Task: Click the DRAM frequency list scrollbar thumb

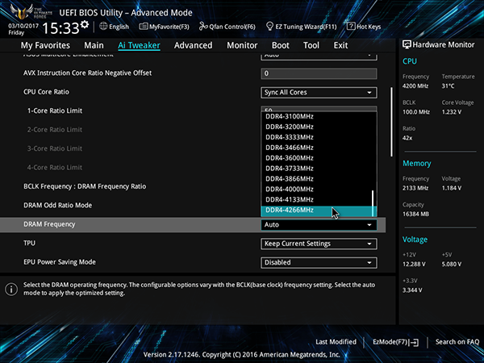Action: pyautogui.click(x=373, y=203)
